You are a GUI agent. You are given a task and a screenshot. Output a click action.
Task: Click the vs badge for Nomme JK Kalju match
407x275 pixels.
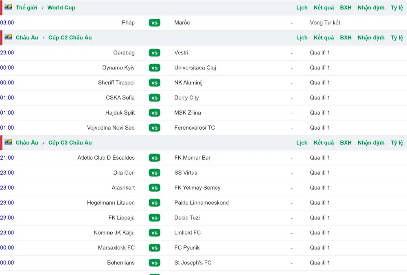pyautogui.click(x=154, y=233)
